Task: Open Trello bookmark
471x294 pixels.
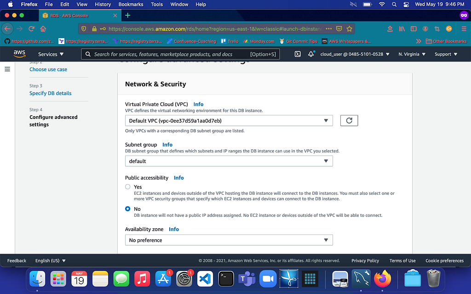Action: 230,41
